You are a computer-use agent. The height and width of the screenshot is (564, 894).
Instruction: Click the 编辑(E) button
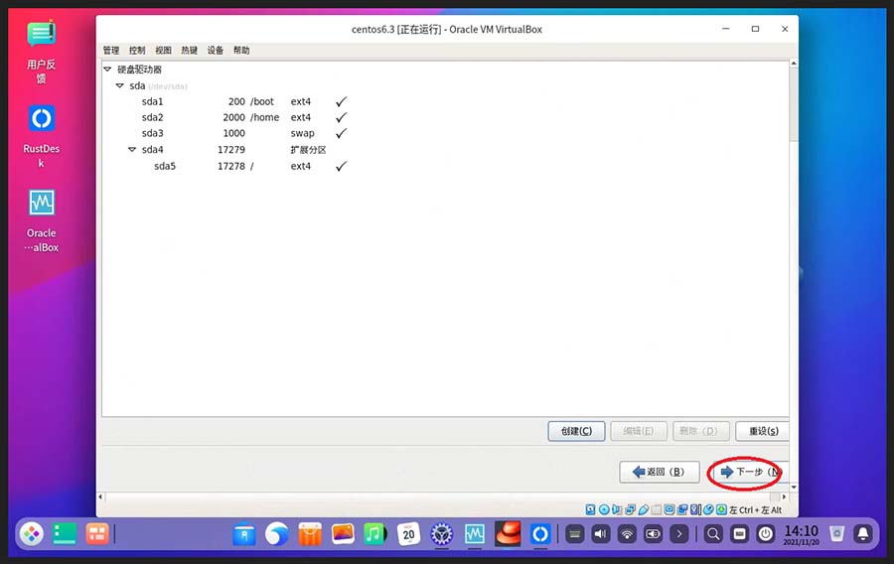coord(639,431)
